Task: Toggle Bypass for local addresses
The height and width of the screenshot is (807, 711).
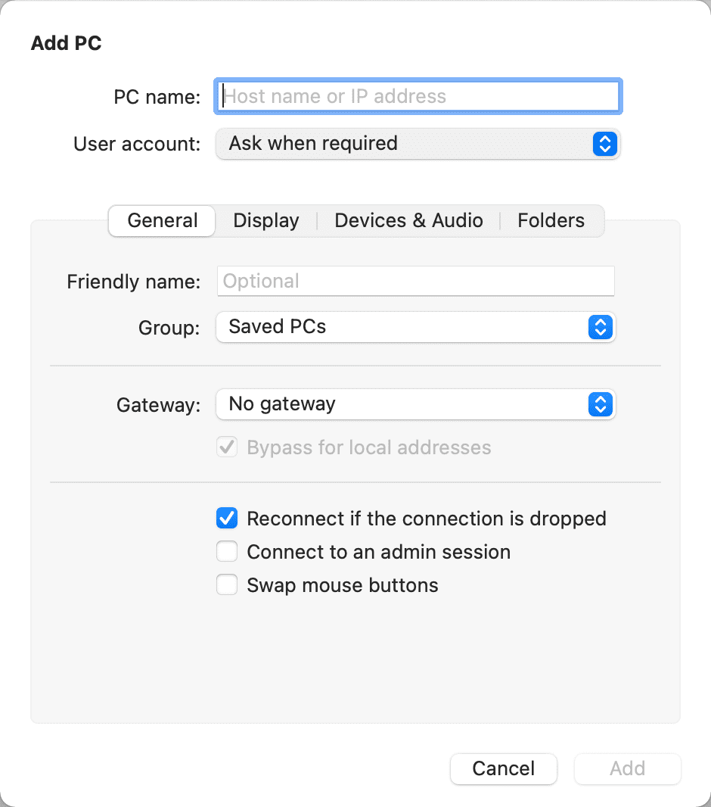Action: coord(226,447)
